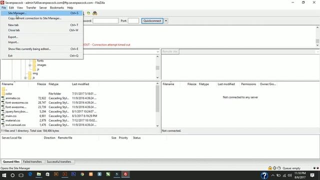This screenshot has width=320, height=180.
Task: Click the binoculars file search icon
Action: (x=94, y=13)
